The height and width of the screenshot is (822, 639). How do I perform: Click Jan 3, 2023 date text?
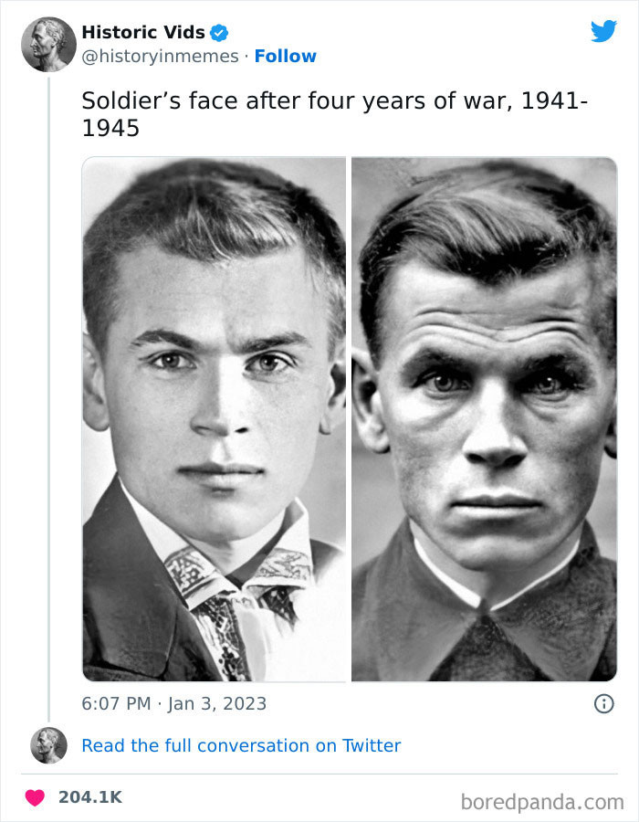point(215,704)
